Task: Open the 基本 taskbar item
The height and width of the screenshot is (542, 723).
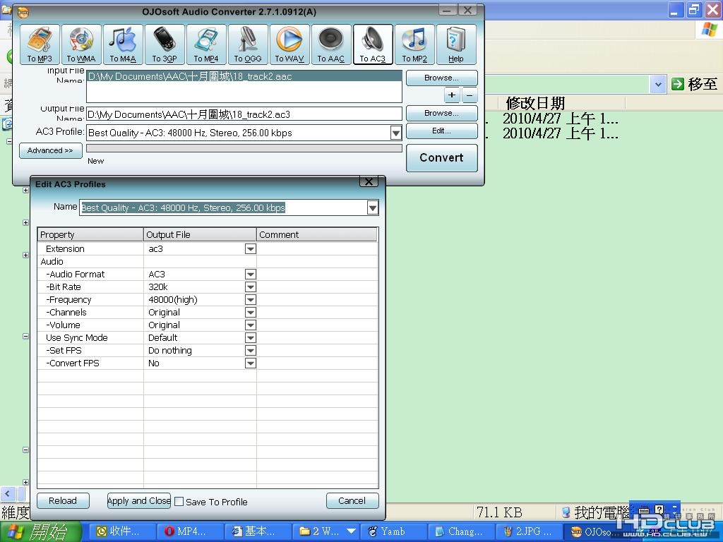Action: point(258,531)
